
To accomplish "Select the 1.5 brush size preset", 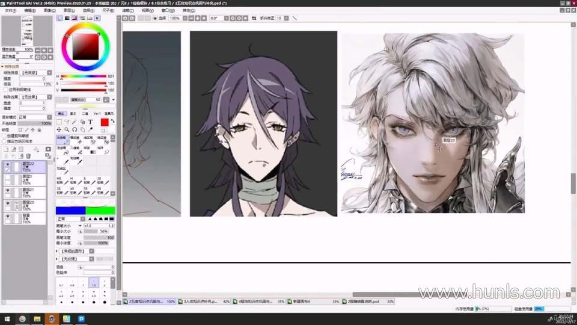I will (x=94, y=283).
